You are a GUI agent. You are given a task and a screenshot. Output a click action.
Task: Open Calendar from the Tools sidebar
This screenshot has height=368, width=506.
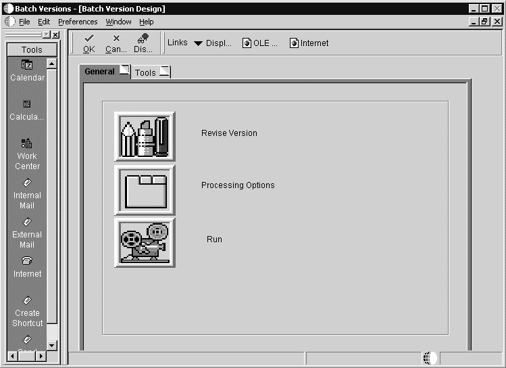(x=27, y=71)
